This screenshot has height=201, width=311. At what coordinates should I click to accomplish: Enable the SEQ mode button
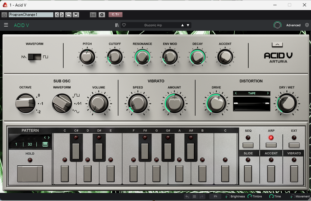(x=248, y=145)
